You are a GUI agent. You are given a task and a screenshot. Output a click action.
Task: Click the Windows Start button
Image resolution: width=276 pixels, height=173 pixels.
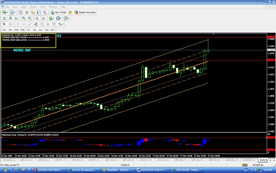click(x=5, y=170)
